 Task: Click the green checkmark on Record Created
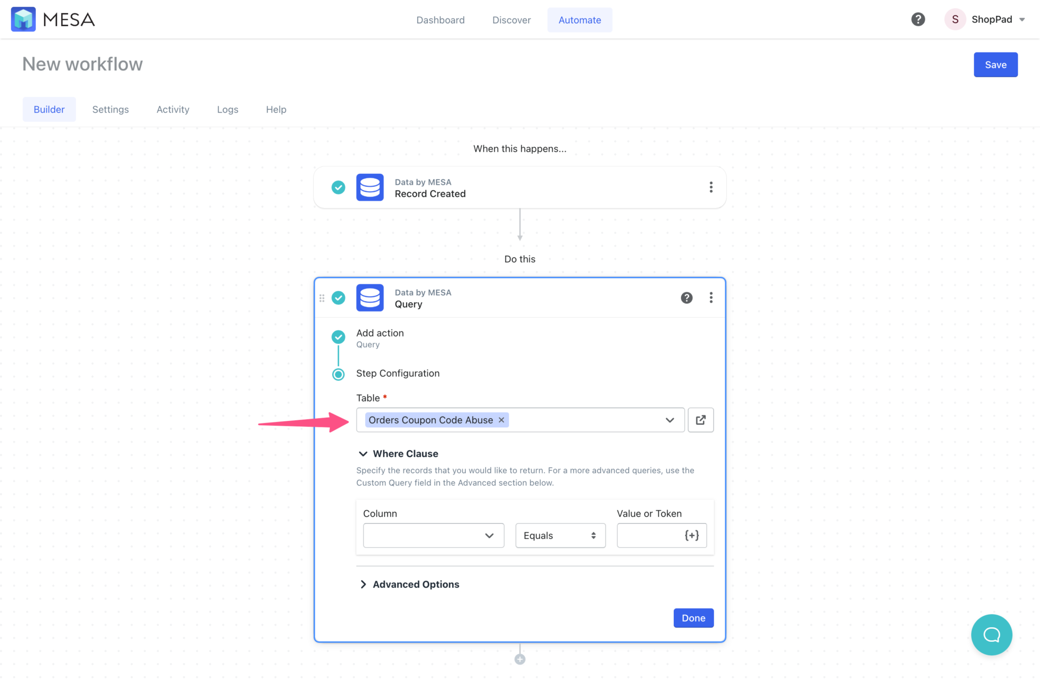(338, 187)
